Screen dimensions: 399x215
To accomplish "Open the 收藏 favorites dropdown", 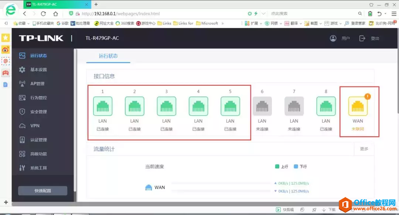I will (22, 23).
